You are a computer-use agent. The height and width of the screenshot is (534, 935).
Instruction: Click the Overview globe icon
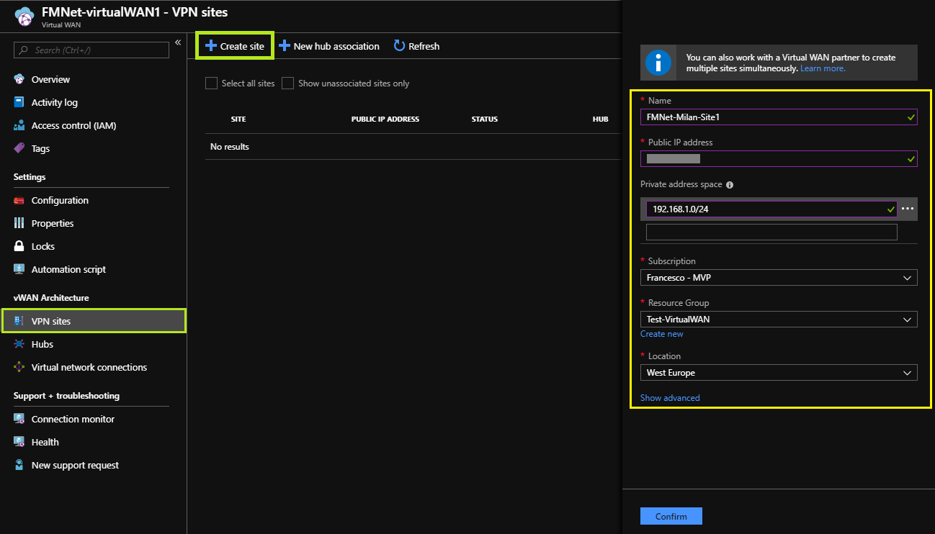[19, 79]
